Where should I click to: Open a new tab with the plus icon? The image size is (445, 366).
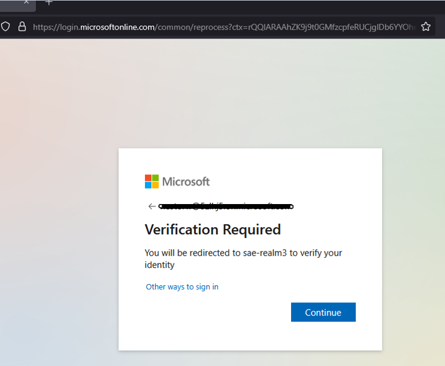[x=49, y=3]
